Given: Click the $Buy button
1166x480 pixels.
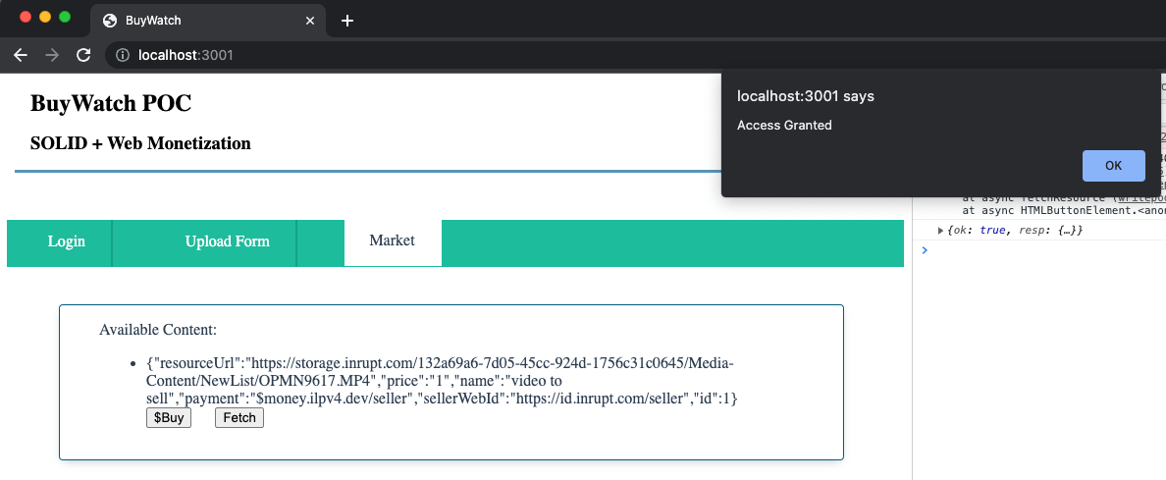Looking at the screenshot, I should (x=169, y=418).
